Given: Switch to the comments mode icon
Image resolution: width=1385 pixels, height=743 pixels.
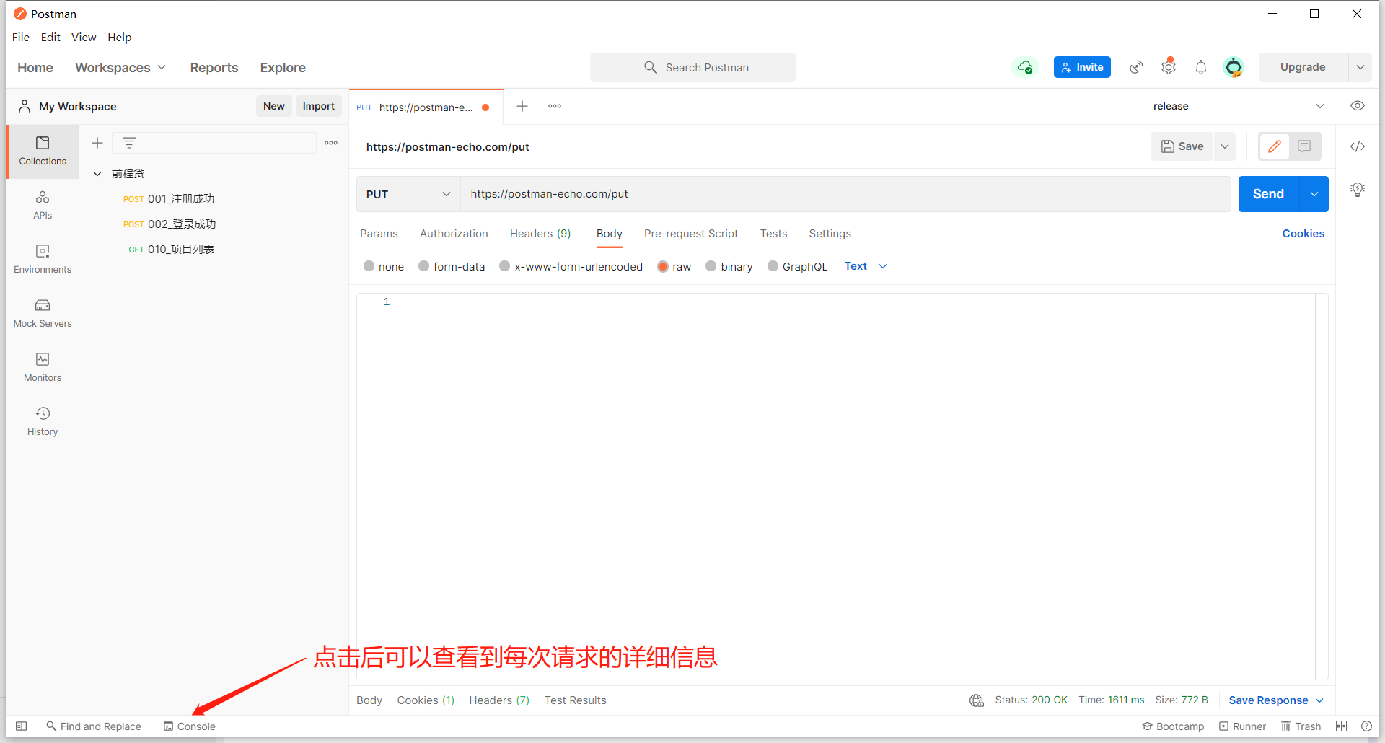Looking at the screenshot, I should (1304, 146).
